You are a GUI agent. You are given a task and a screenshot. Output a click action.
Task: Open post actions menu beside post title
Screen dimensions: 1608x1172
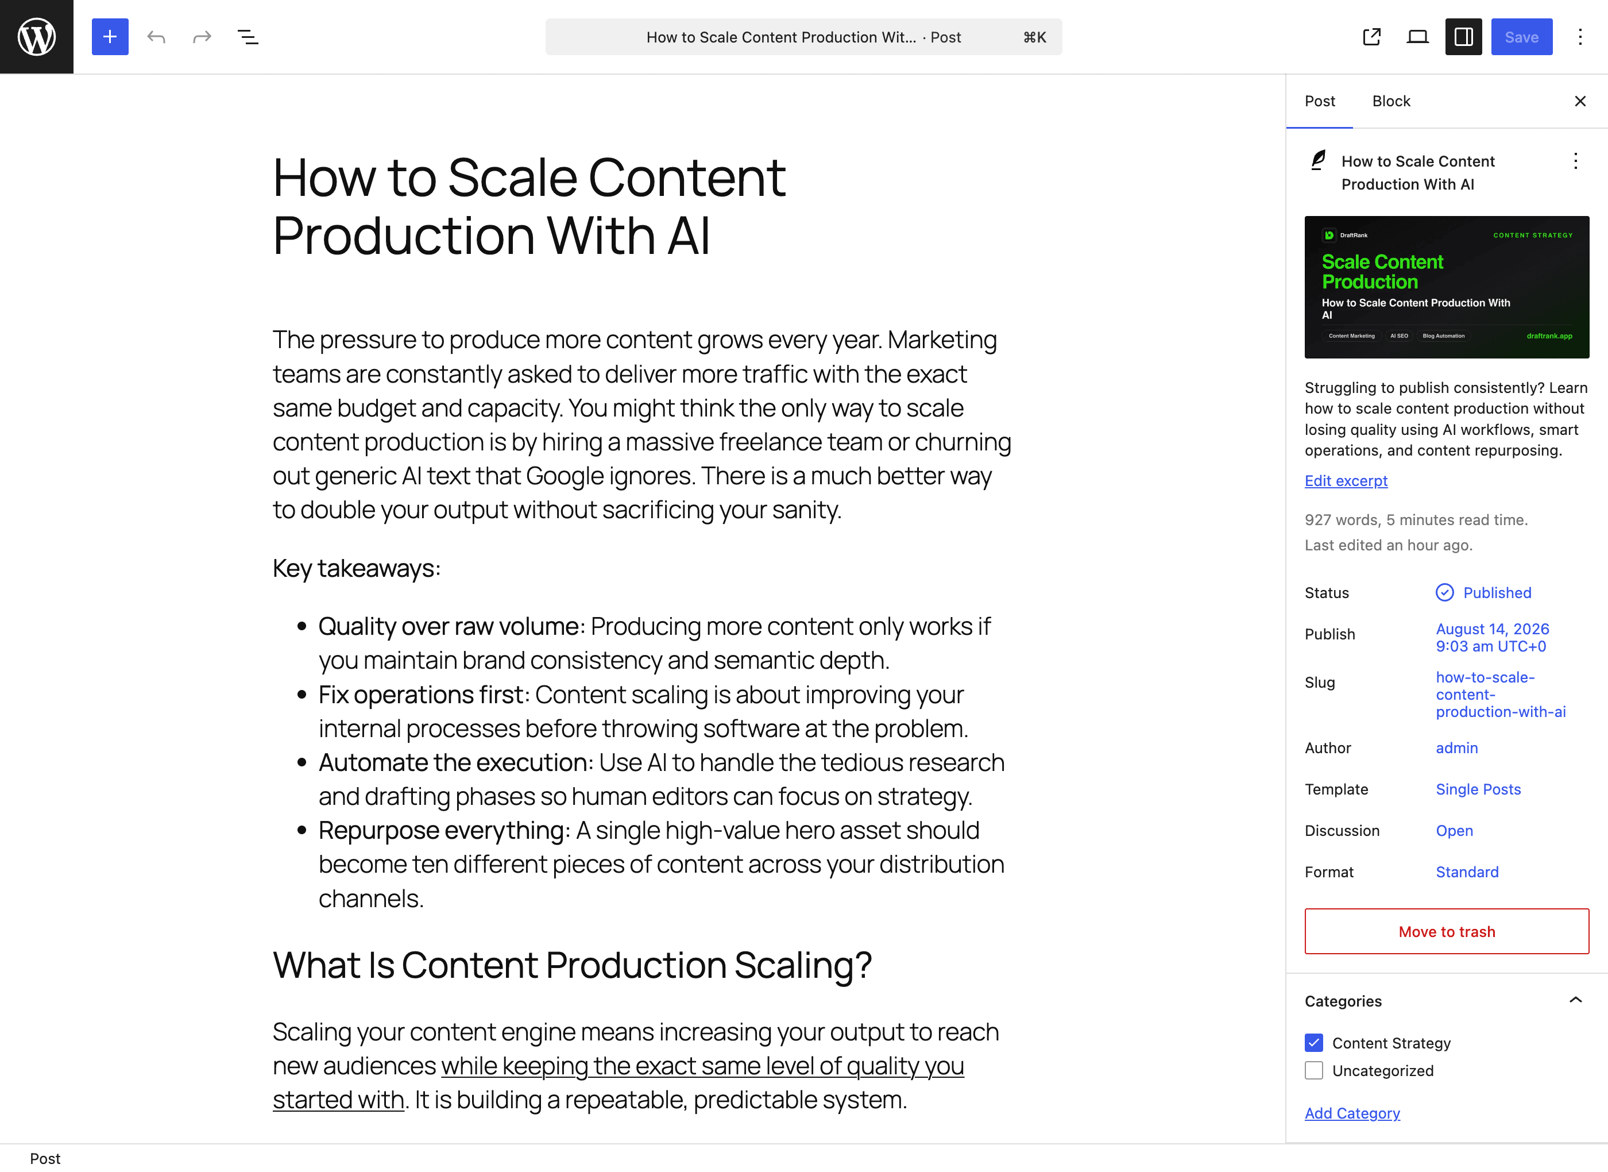click(x=1575, y=161)
